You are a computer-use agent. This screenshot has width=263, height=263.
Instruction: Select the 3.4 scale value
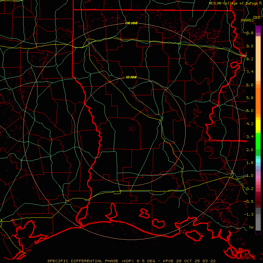tap(250, 137)
